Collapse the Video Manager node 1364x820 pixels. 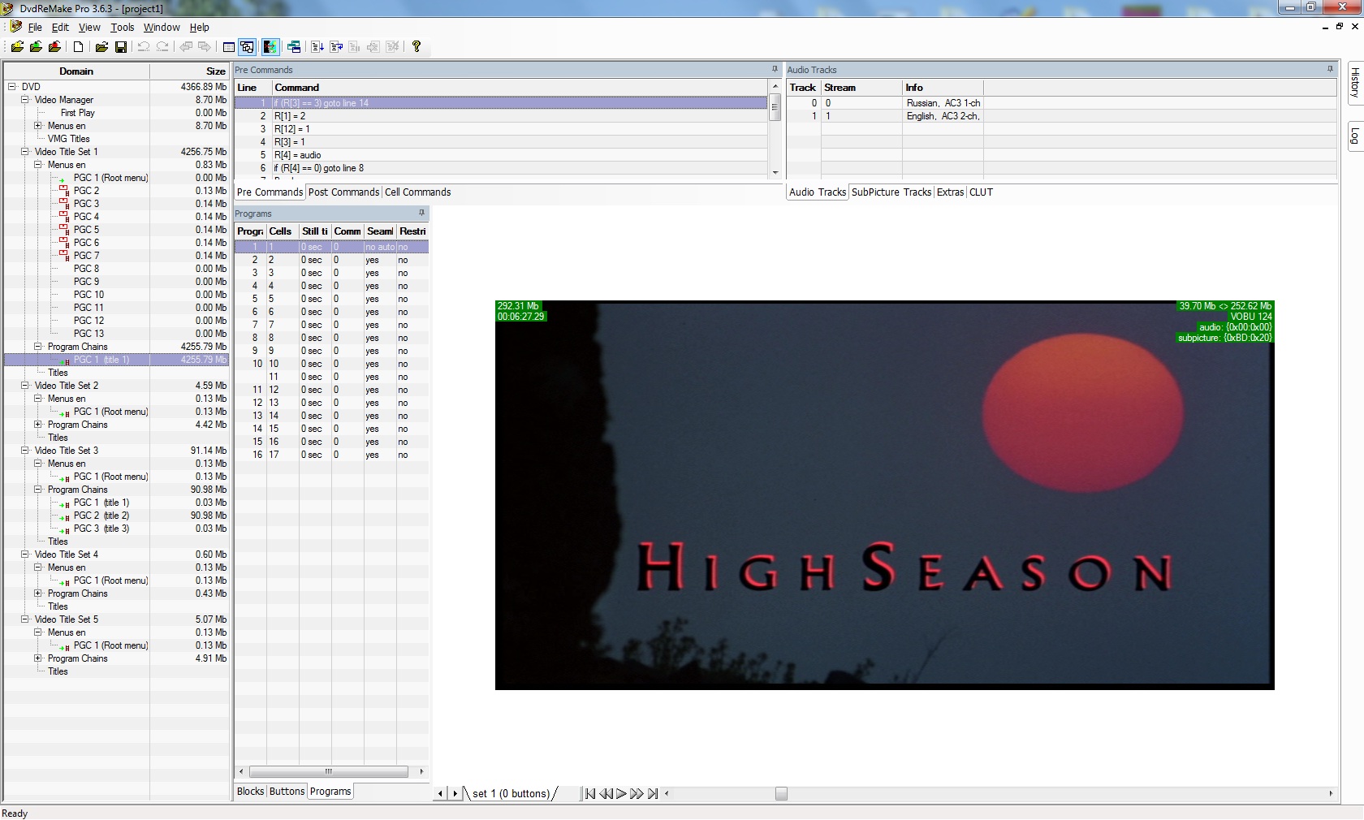[25, 99]
